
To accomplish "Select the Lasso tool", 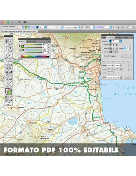I will [x=10, y=44].
